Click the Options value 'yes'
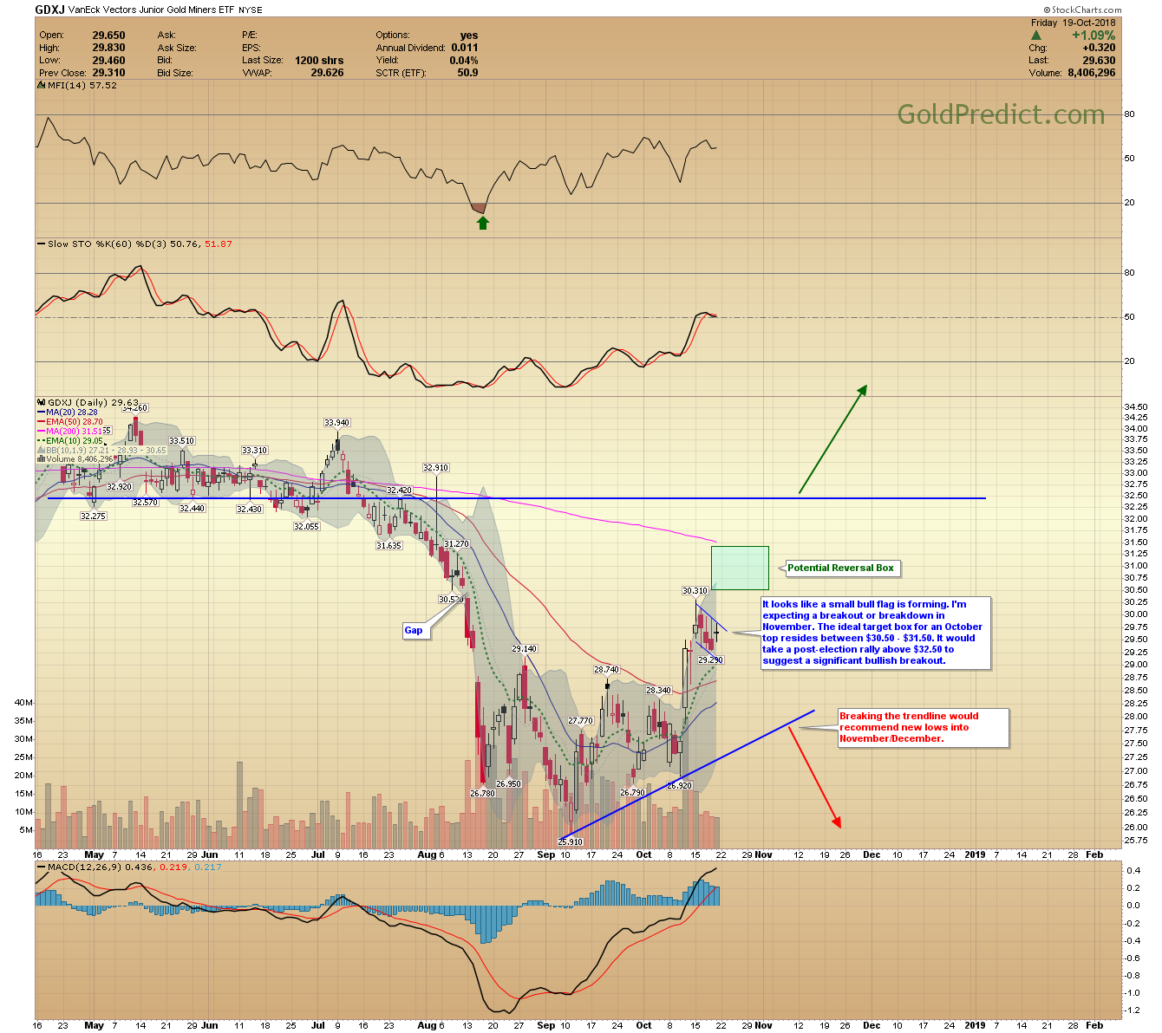The image size is (1162, 1033). [x=469, y=36]
